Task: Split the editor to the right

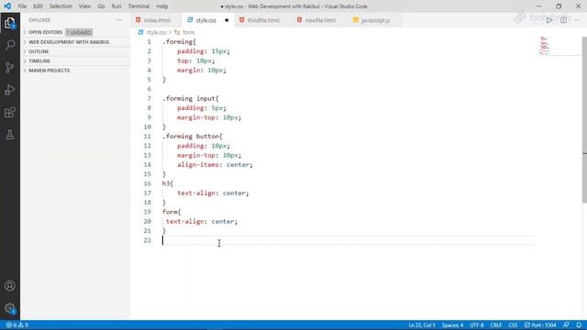Action: click(x=563, y=20)
